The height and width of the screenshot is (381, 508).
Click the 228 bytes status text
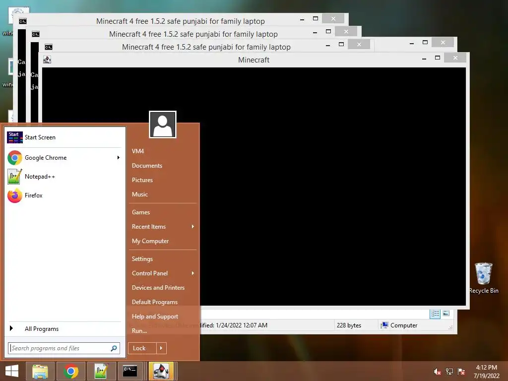point(349,325)
